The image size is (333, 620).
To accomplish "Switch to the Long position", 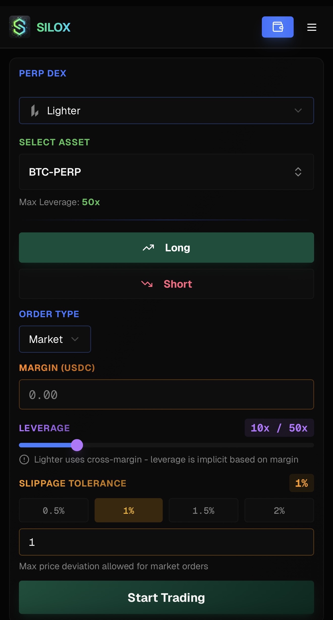I will tap(166, 248).
